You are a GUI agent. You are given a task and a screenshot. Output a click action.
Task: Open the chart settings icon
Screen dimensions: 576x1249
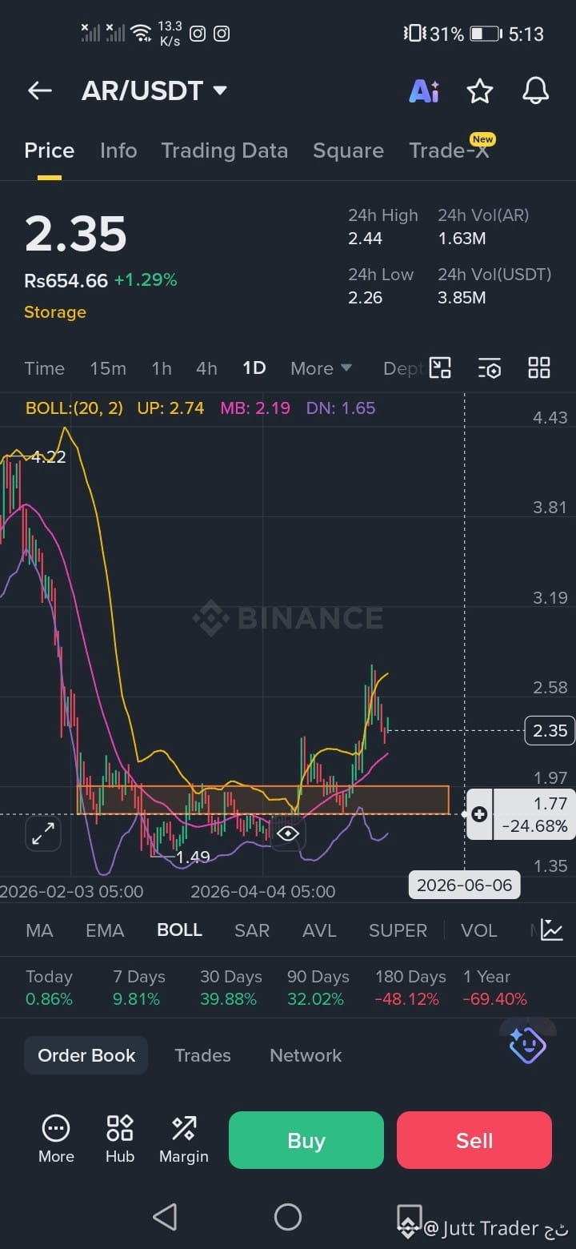[490, 368]
